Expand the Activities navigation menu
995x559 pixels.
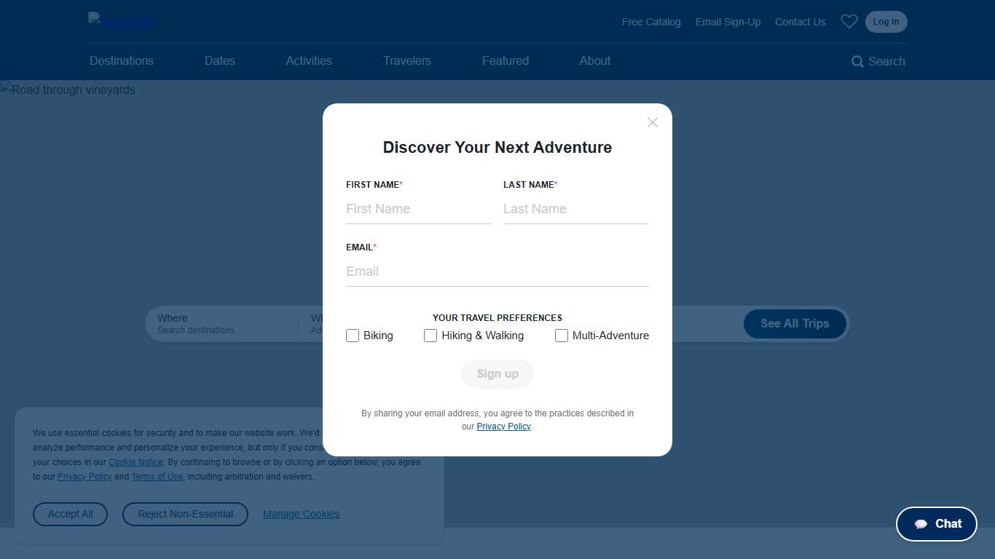click(309, 61)
